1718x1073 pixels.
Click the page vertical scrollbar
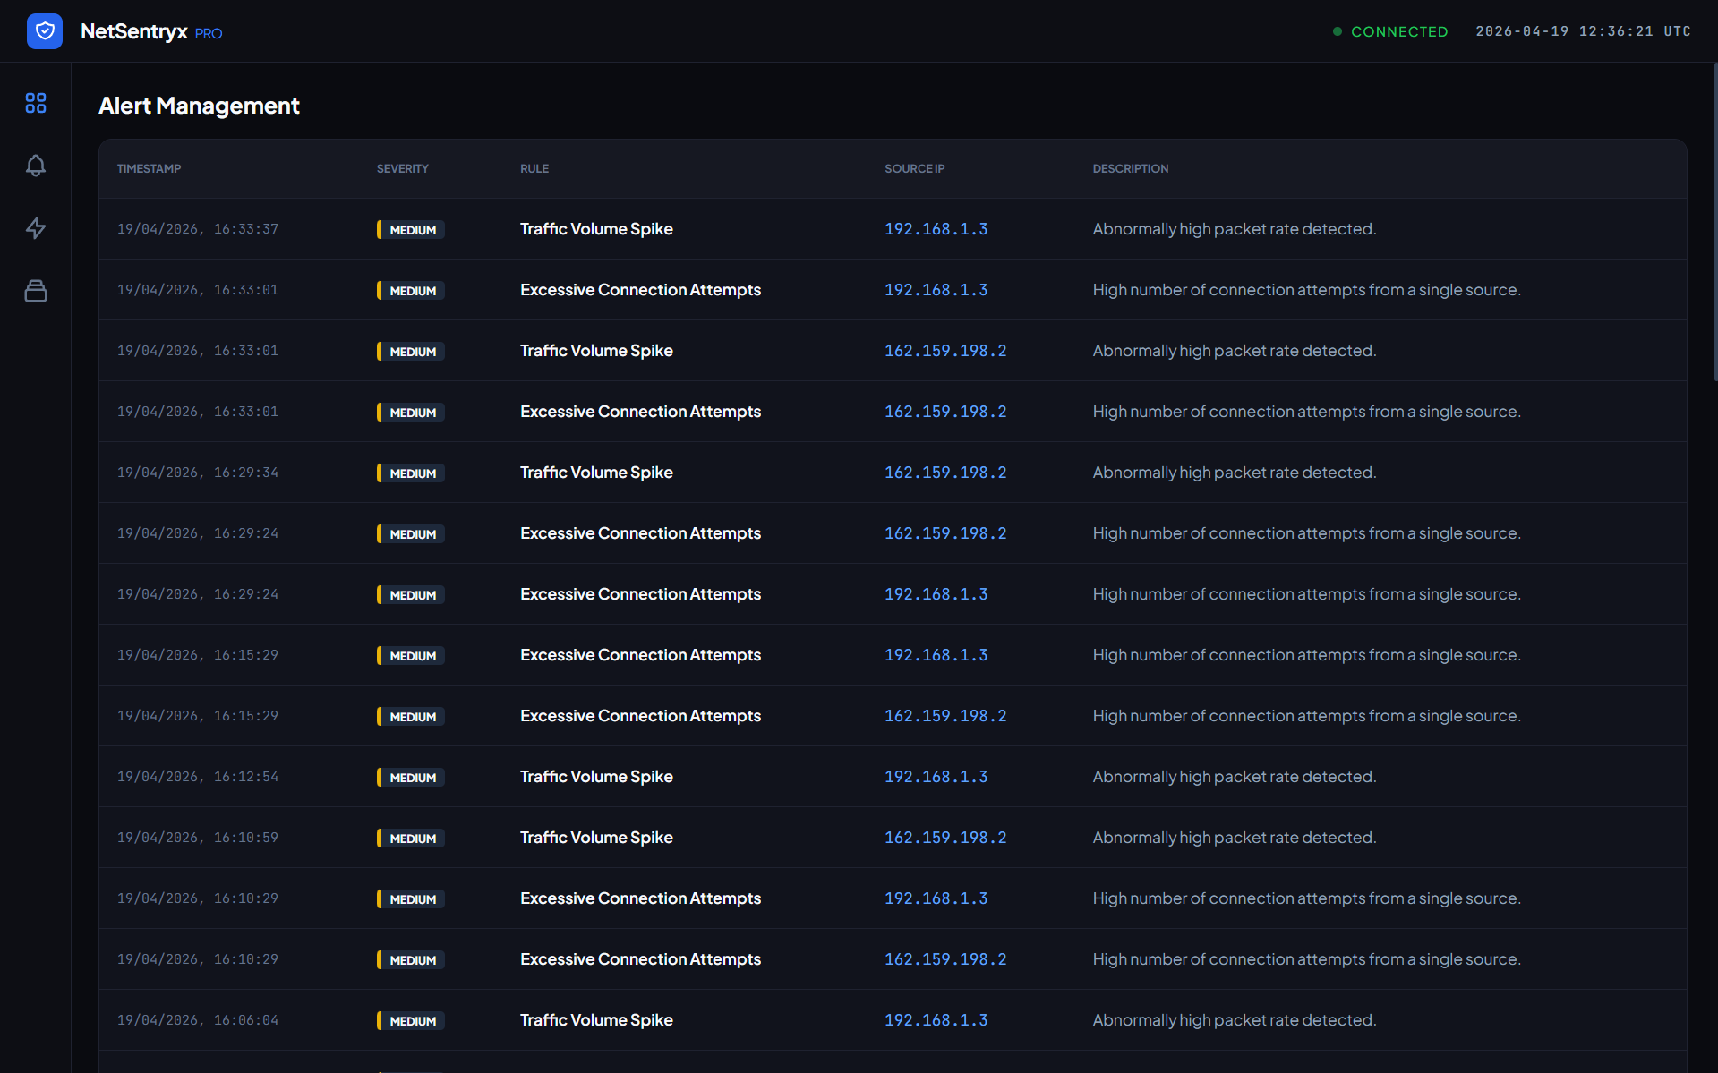click(1714, 224)
